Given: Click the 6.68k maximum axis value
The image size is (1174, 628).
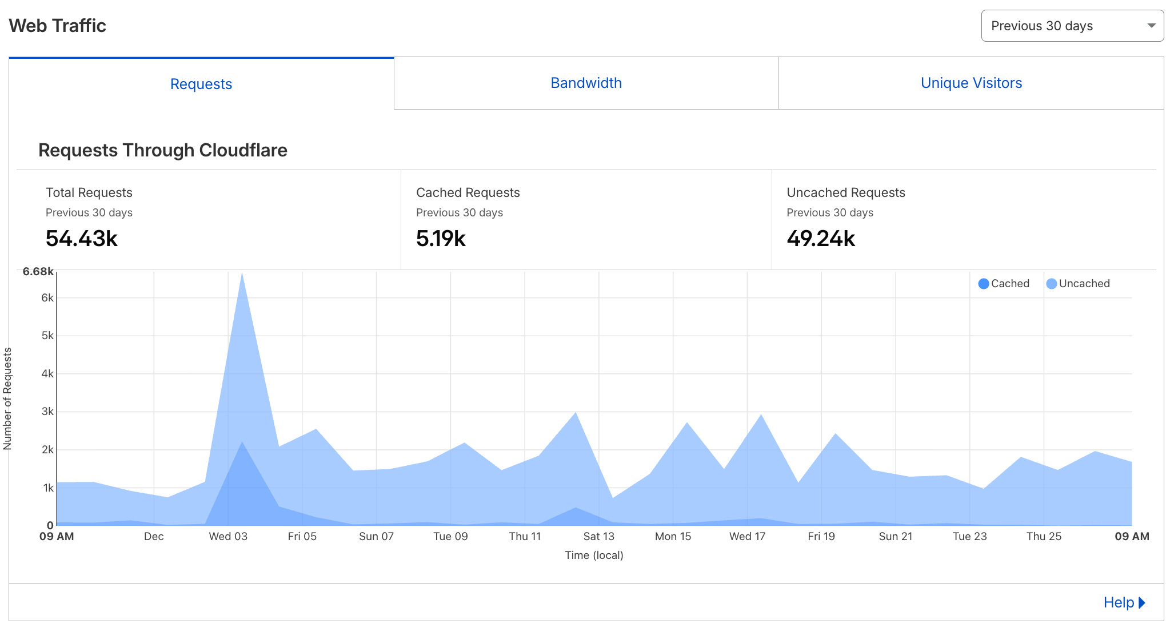Looking at the screenshot, I should click(x=38, y=271).
